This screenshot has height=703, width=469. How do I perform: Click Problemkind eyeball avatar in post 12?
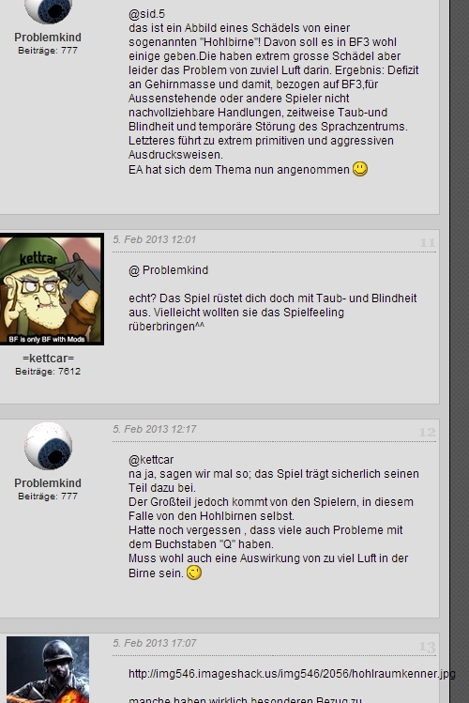click(x=48, y=446)
